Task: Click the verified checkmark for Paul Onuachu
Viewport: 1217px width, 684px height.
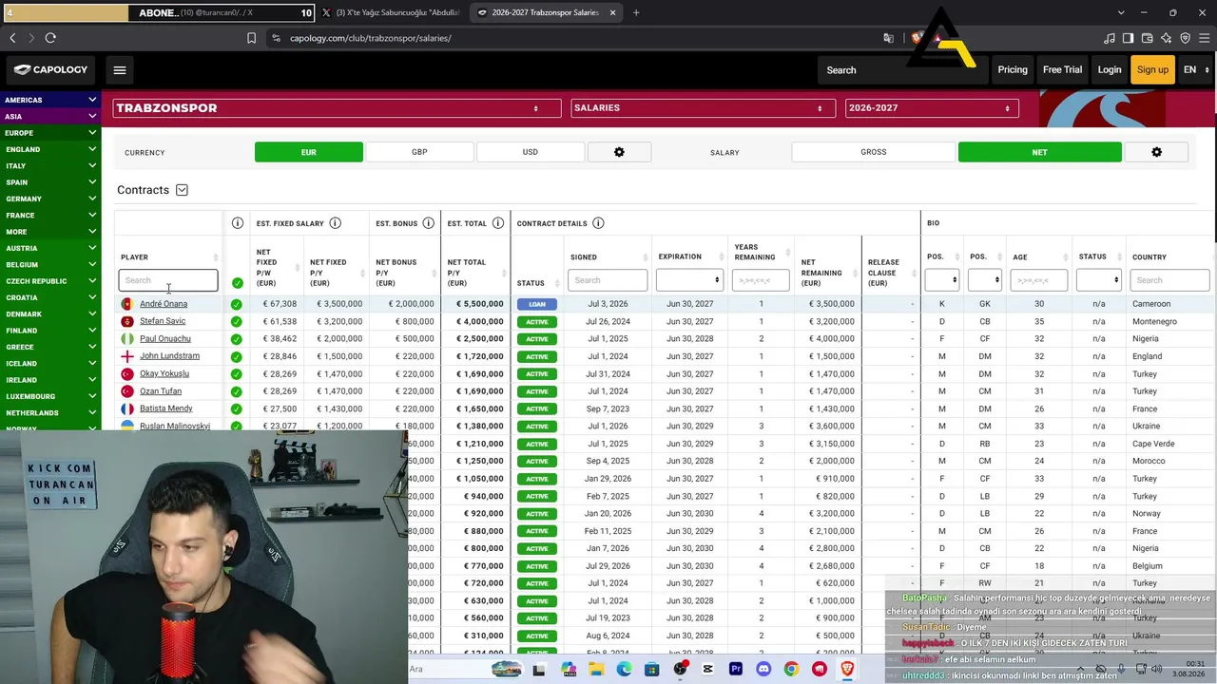Action: 236,339
